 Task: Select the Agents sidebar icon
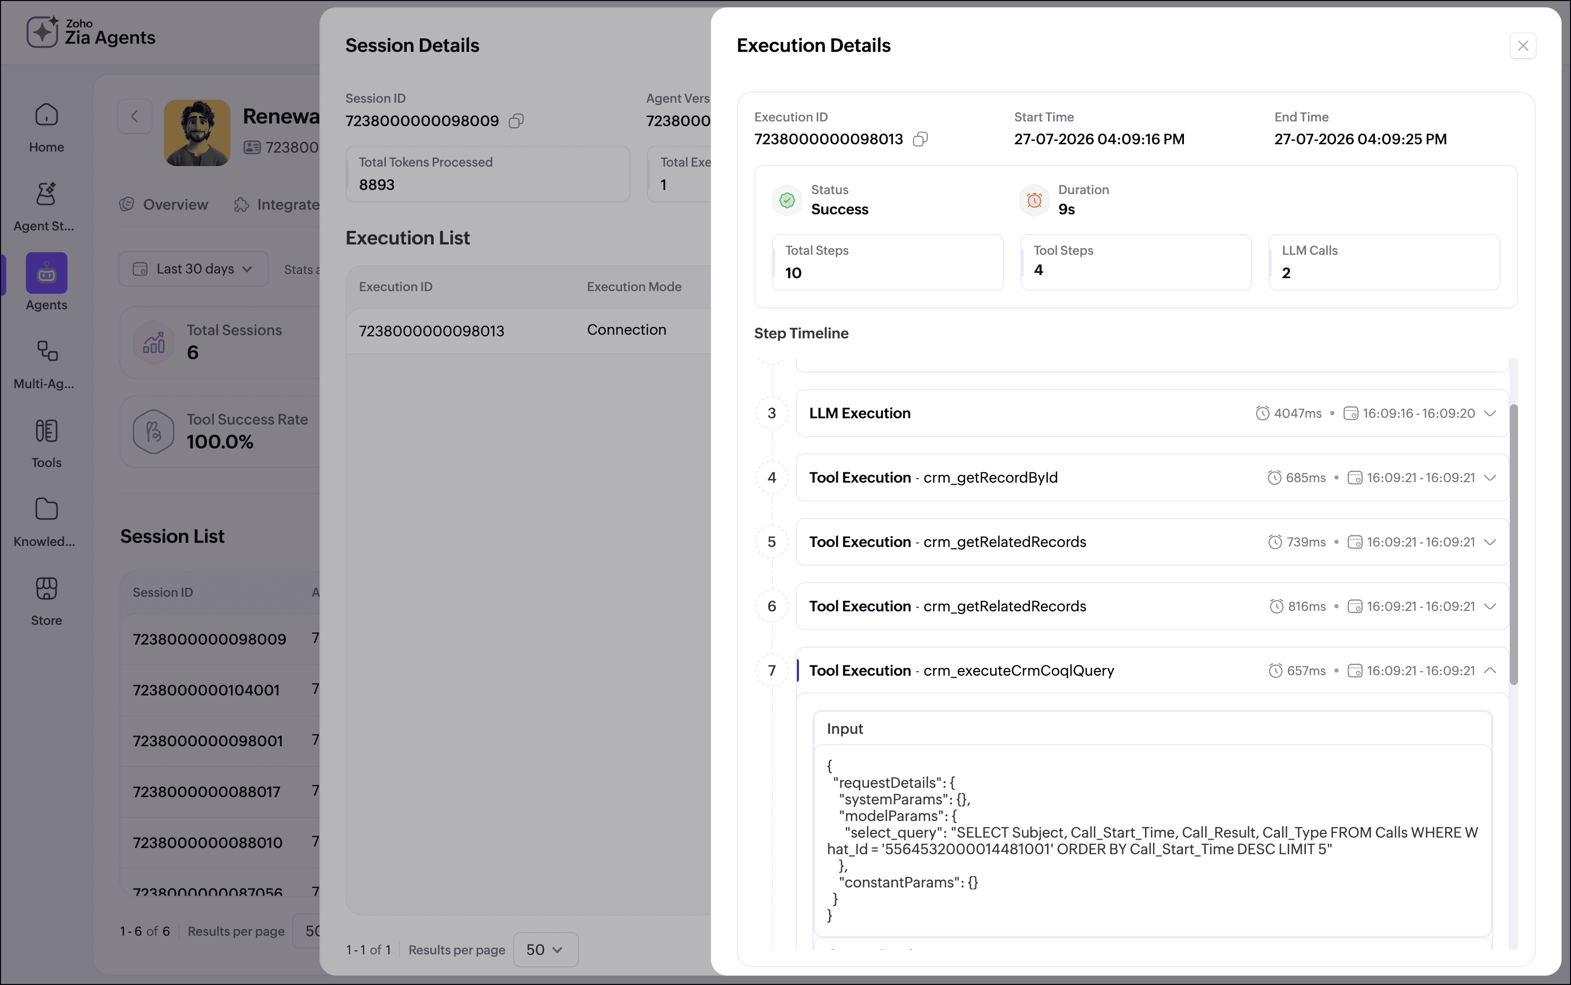(46, 273)
